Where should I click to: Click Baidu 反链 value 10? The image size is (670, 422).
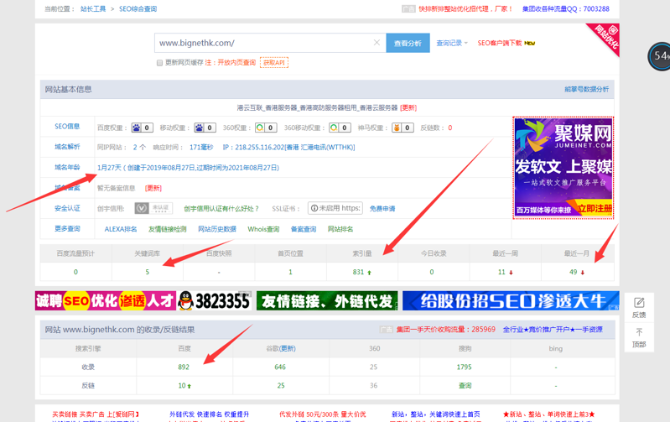(182, 386)
